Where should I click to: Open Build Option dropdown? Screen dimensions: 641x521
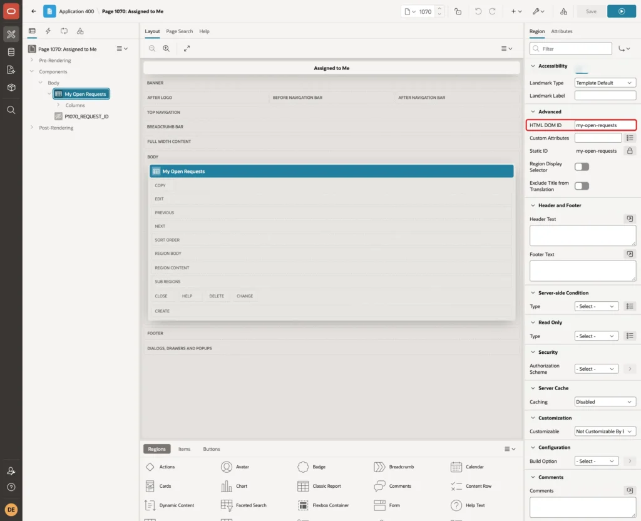[596, 461]
